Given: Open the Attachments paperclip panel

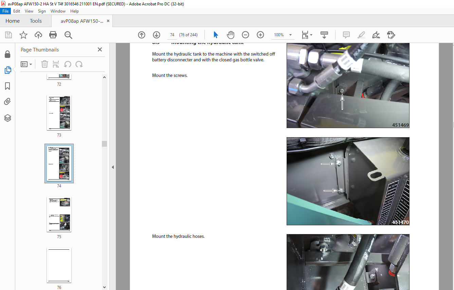Looking at the screenshot, I should click(7, 102).
